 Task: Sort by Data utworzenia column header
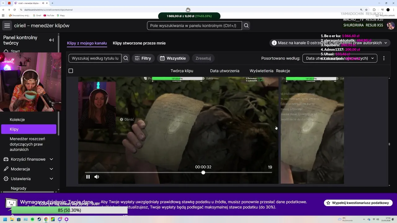225,71
